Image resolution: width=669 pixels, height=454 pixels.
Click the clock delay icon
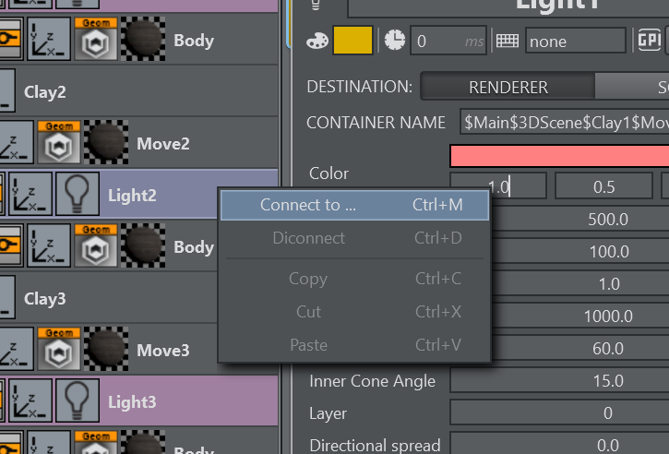(394, 41)
